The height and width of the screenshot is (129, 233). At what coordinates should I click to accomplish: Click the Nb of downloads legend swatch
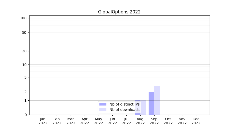[x=103, y=110]
